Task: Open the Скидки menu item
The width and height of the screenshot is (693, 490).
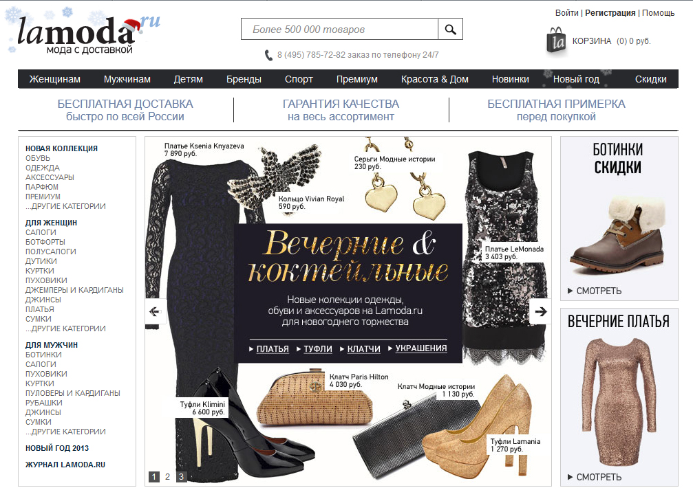Action: (x=650, y=79)
